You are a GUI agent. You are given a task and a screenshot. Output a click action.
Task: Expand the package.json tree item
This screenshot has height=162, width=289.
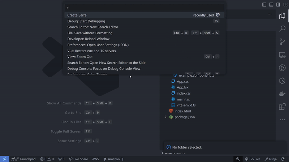(x=166, y=117)
